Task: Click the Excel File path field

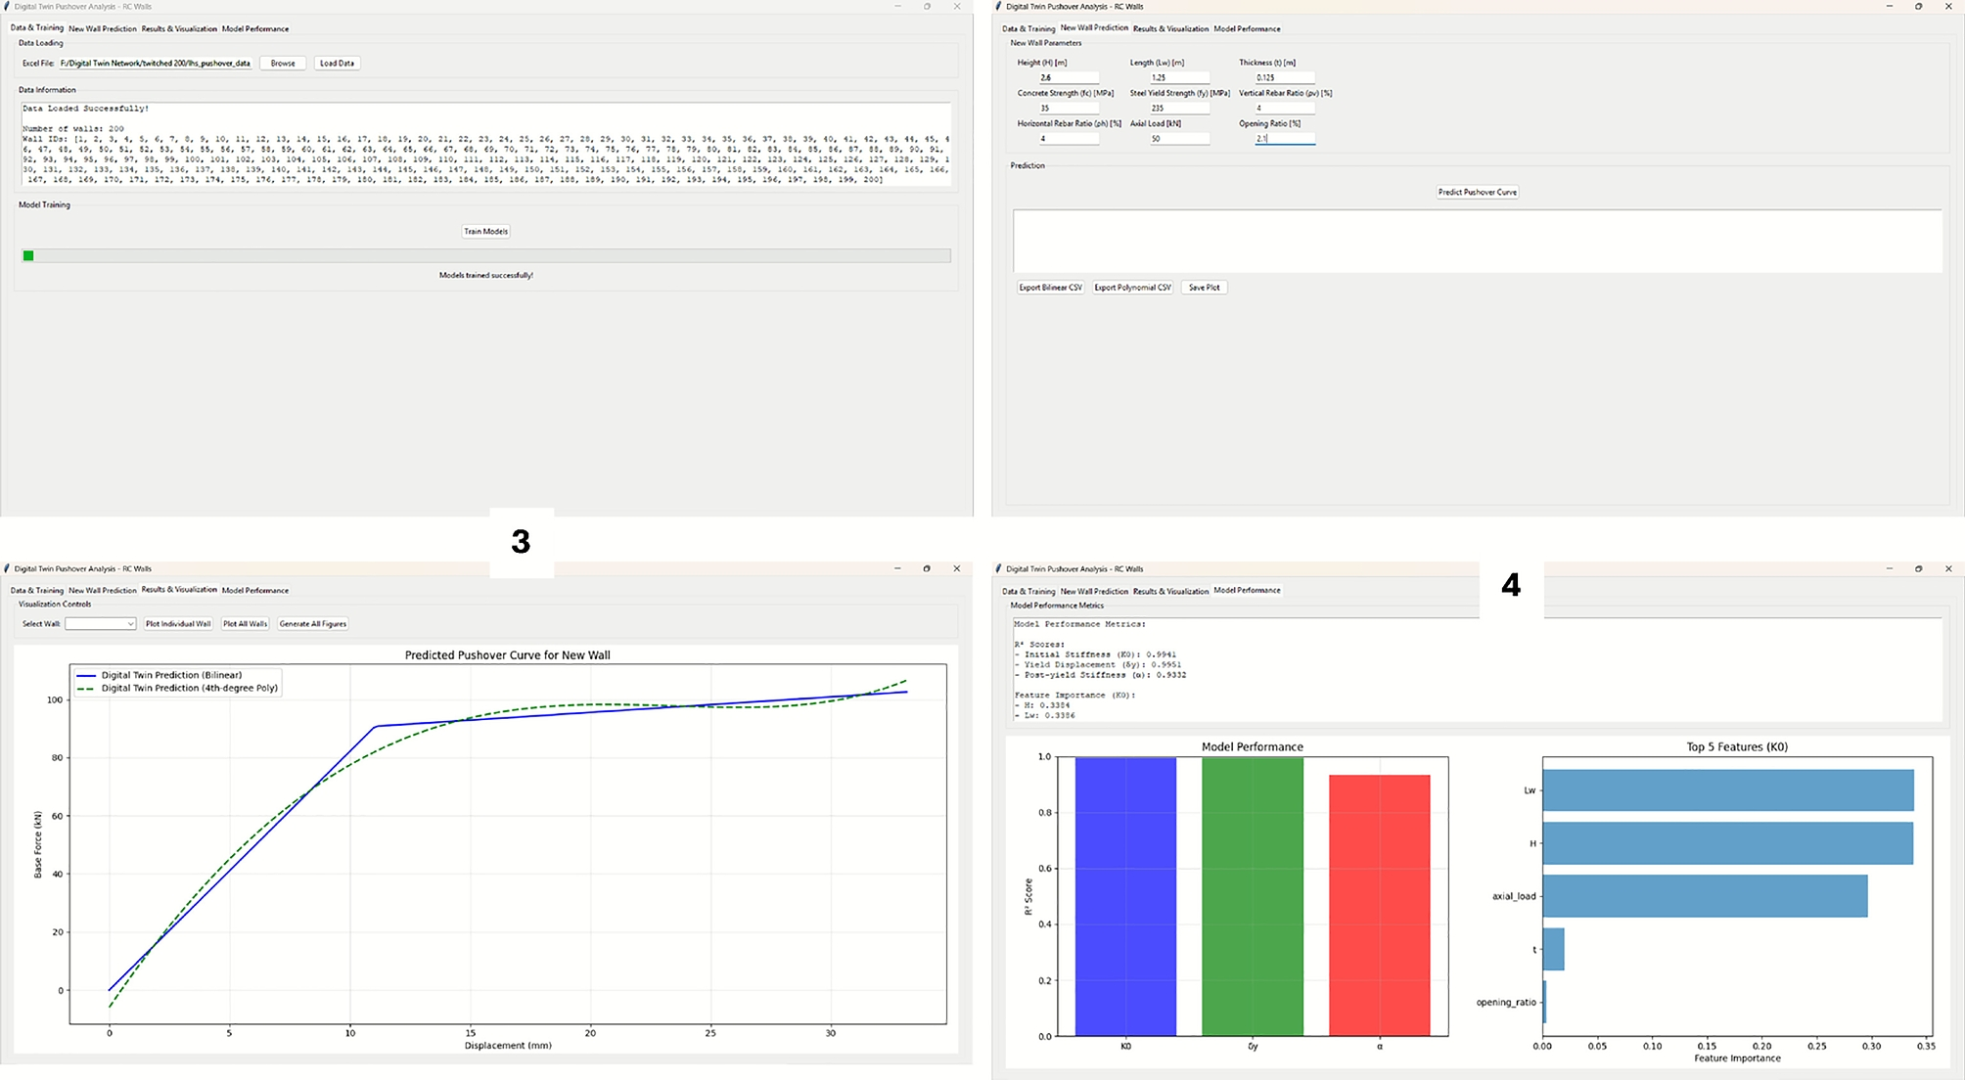Action: point(155,64)
